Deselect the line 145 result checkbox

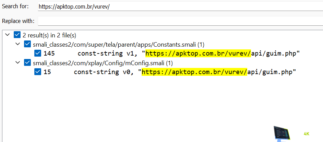(38, 54)
